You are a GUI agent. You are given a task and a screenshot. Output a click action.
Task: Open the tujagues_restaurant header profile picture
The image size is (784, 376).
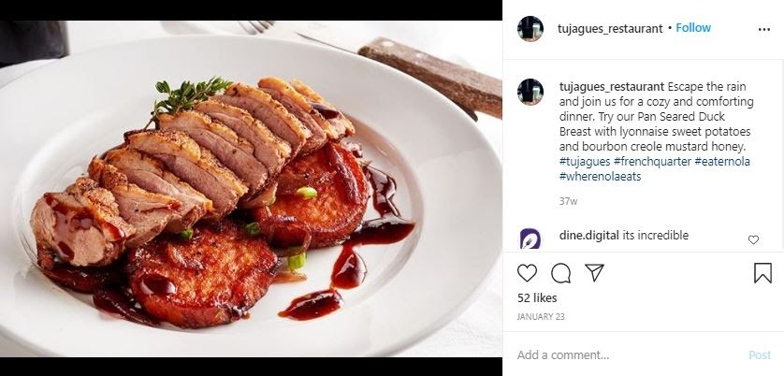[530, 28]
